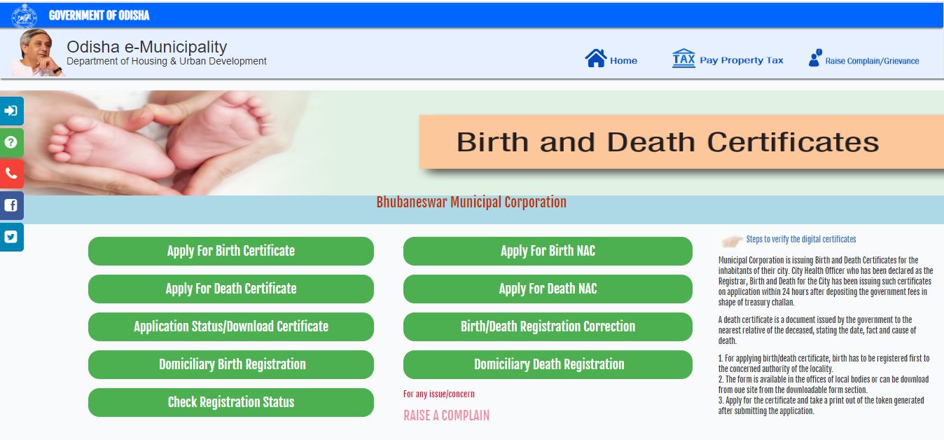Click Apply For Birth NAC

(x=548, y=251)
